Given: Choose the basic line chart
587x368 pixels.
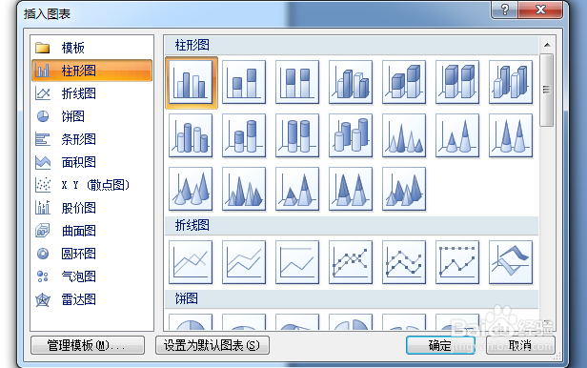Looking at the screenshot, I should coord(191,262).
